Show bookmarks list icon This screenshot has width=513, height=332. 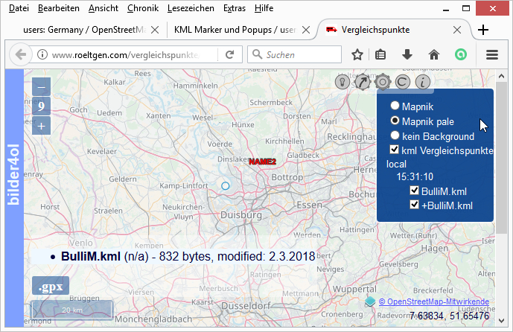click(x=380, y=54)
